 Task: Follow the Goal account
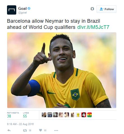pyautogui.click(x=106, y=9)
